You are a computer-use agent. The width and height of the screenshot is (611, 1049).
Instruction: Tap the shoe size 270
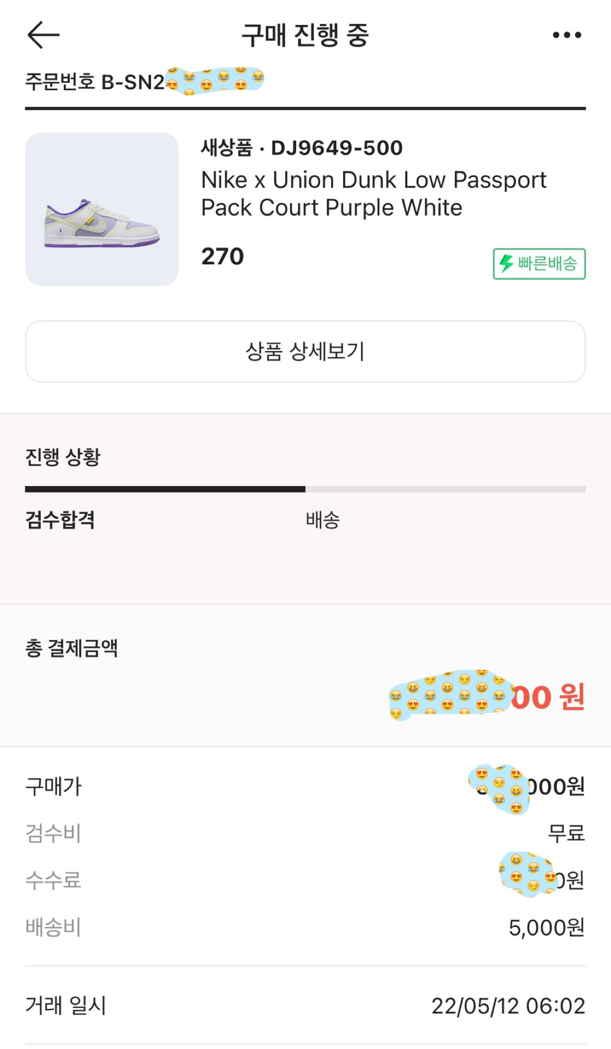coord(222,256)
